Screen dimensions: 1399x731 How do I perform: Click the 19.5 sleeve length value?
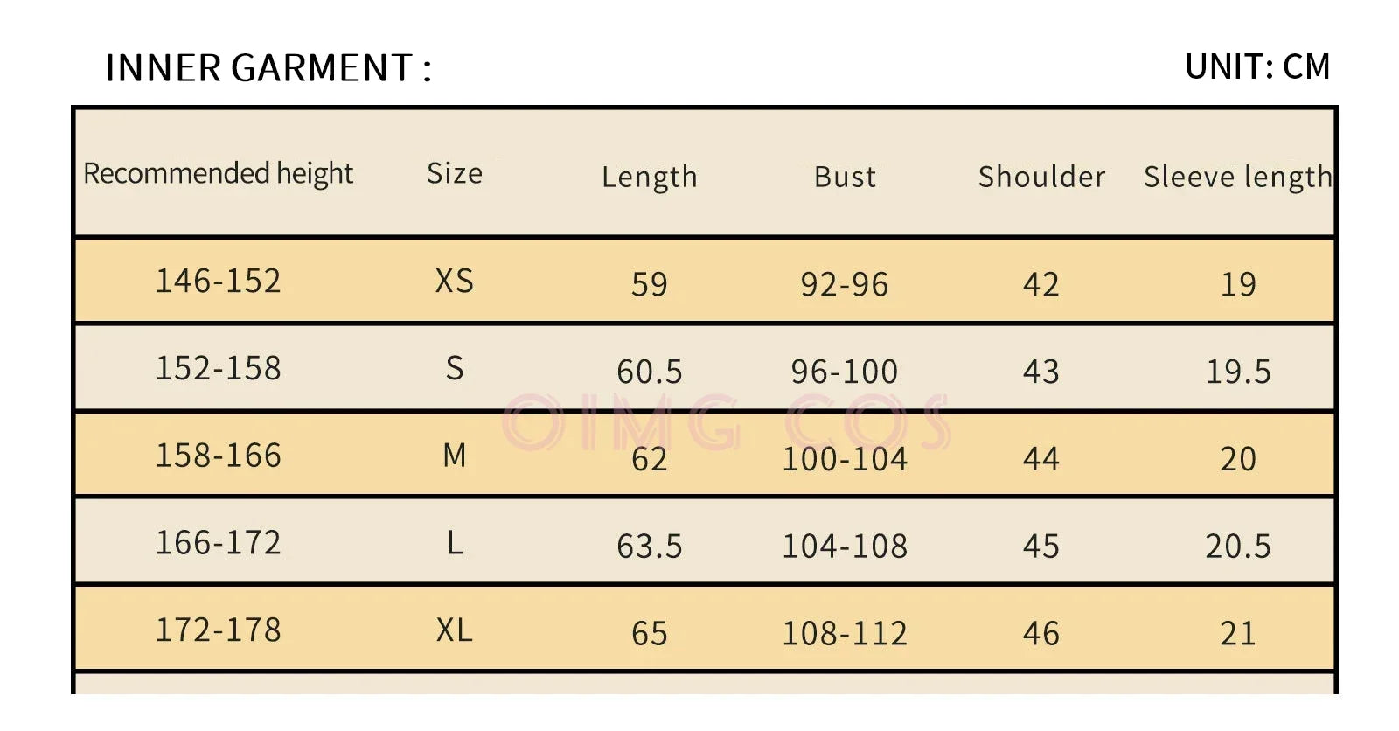click(x=1237, y=372)
